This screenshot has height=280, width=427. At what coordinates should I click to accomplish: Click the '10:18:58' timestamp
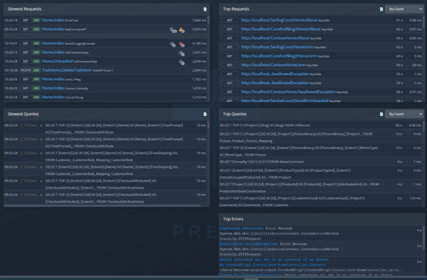click(x=11, y=70)
